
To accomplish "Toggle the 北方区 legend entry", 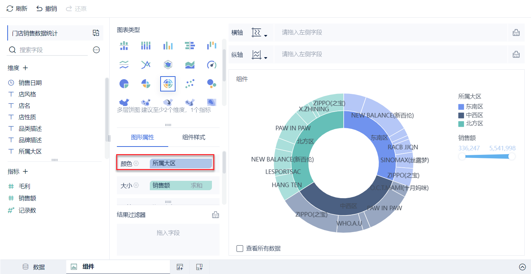I will click(471, 124).
